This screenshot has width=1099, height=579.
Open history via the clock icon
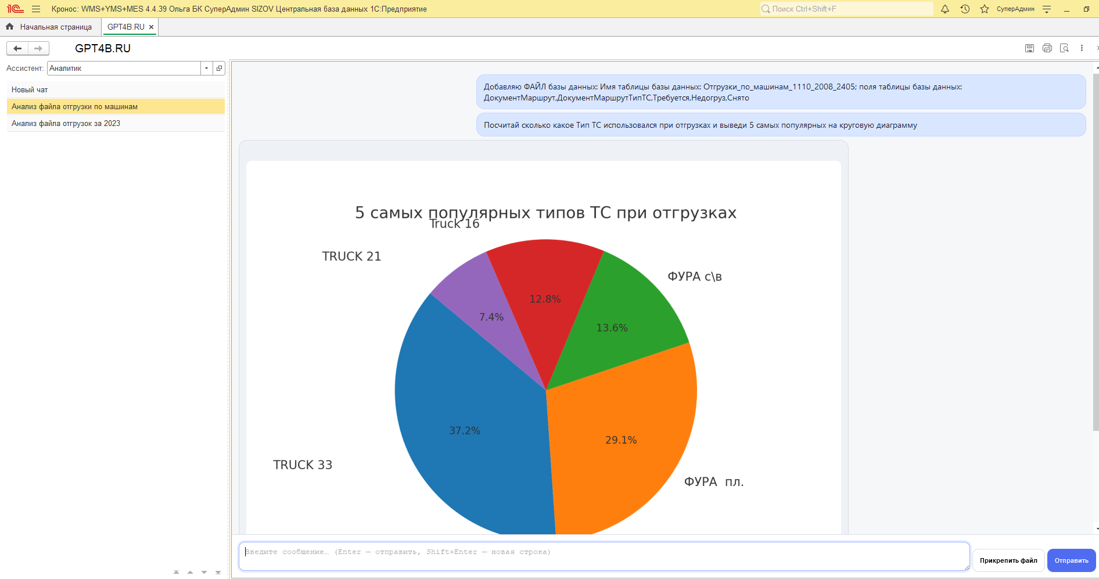pyautogui.click(x=965, y=9)
